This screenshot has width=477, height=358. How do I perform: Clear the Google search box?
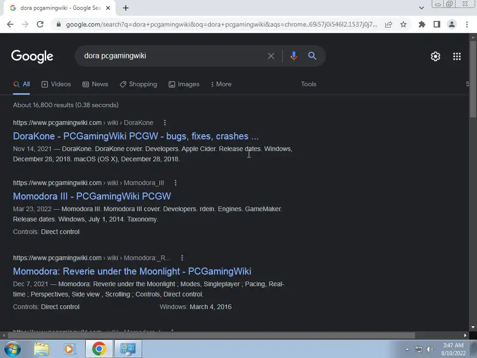coord(271,56)
